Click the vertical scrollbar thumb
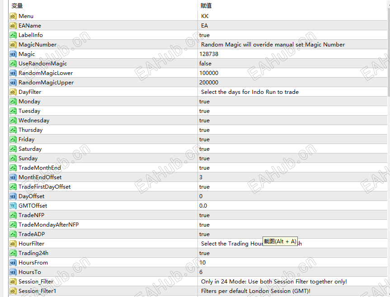 (x=389, y=52)
